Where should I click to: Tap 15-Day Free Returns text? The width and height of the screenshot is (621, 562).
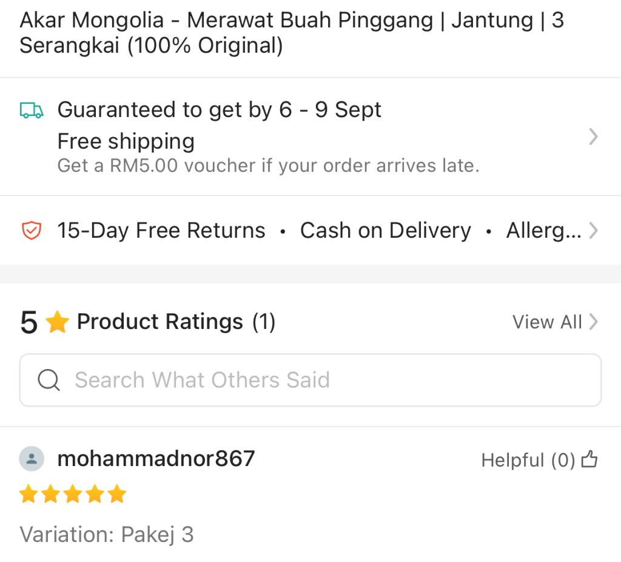[161, 231]
